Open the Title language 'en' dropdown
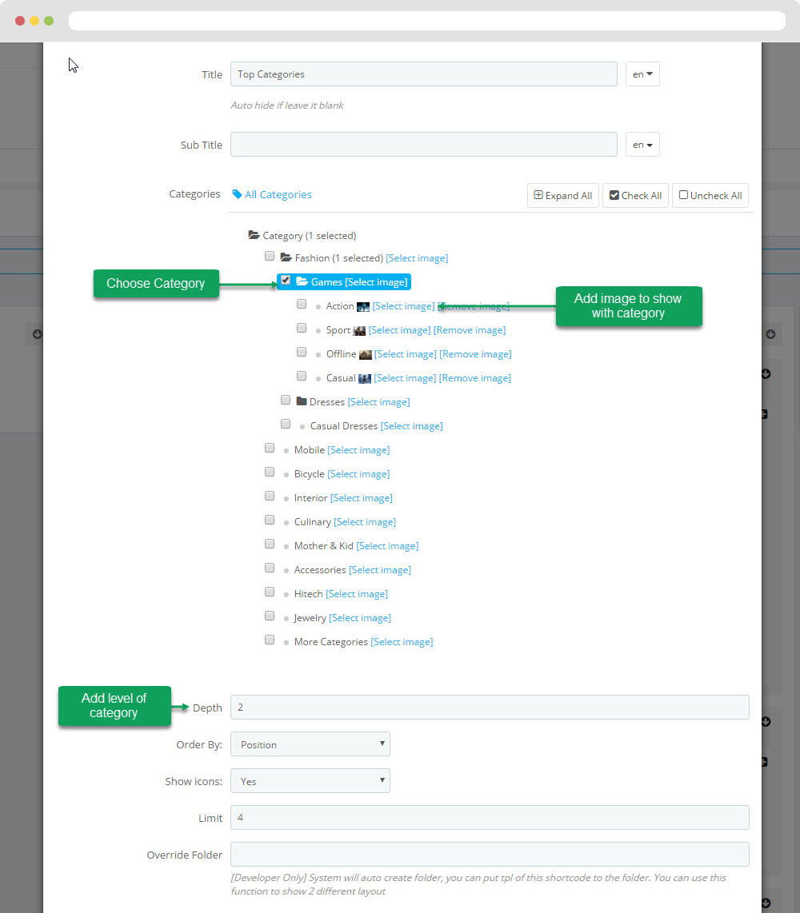This screenshot has height=913, width=800. (x=642, y=74)
